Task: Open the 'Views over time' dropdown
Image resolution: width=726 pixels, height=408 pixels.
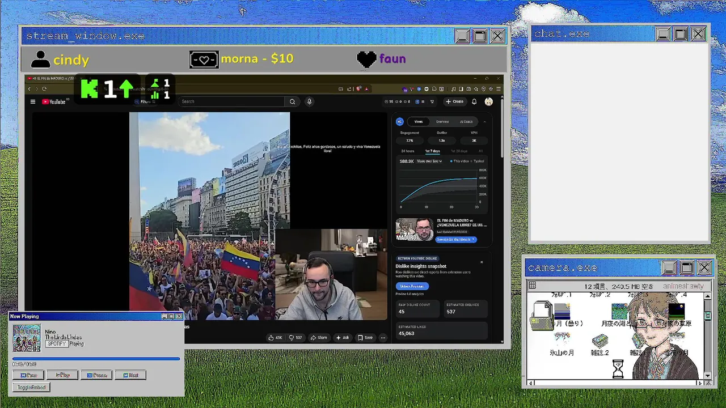Action: 429,161
